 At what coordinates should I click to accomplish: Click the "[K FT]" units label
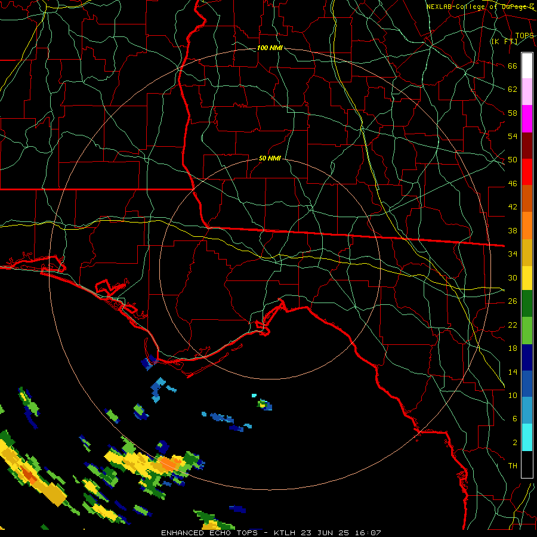[504, 41]
